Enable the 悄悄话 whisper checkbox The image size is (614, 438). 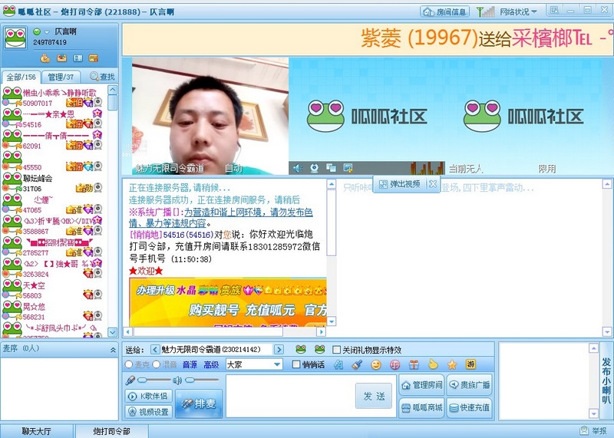(296, 364)
